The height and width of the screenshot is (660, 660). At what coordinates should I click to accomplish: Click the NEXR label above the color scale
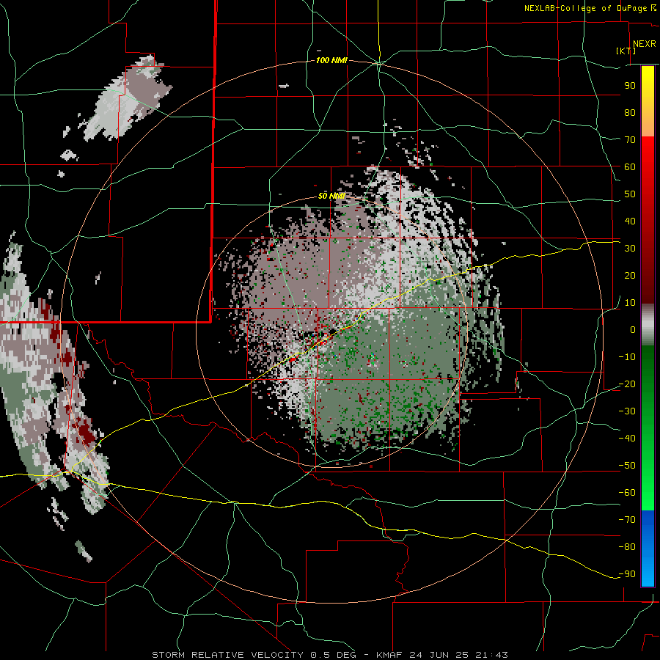[x=644, y=44]
